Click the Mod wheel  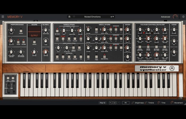click(x=14, y=88)
